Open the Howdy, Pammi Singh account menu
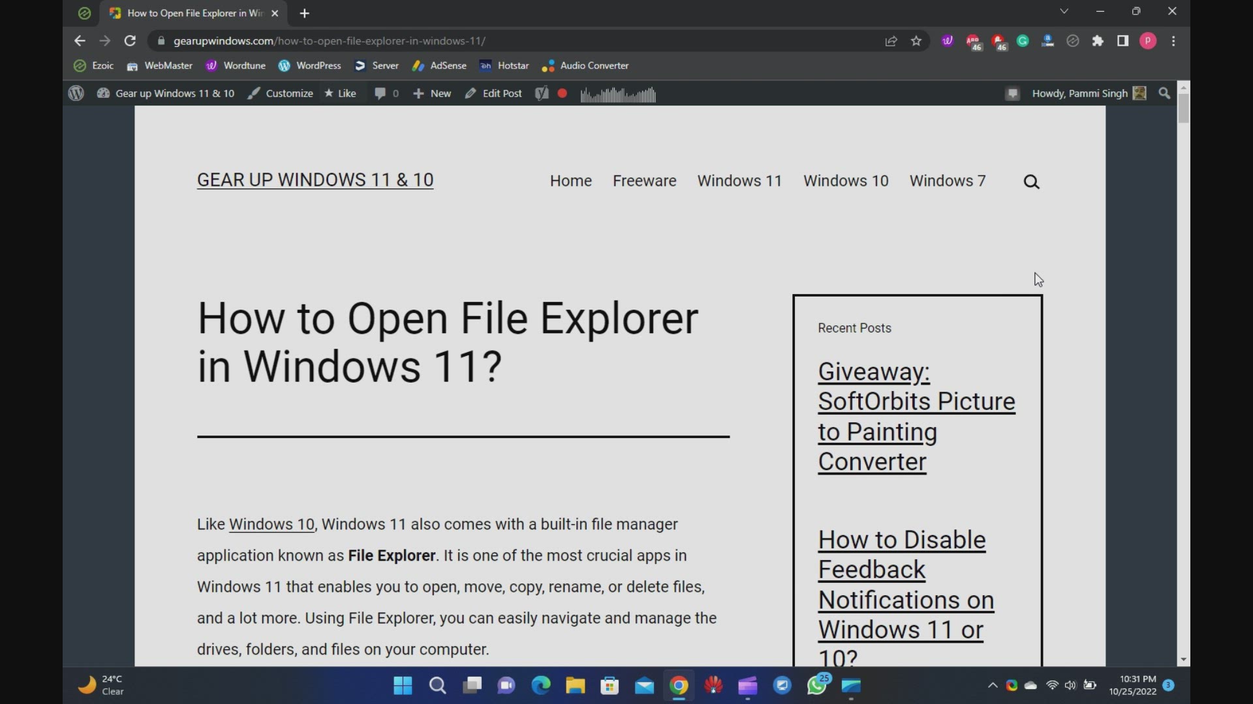The image size is (1253, 704). coord(1089,94)
